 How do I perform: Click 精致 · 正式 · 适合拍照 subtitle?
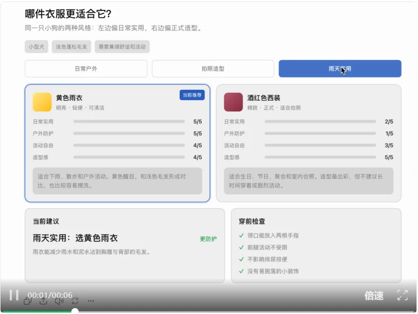274,107
